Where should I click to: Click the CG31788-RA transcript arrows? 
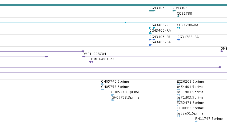click(178, 28)
